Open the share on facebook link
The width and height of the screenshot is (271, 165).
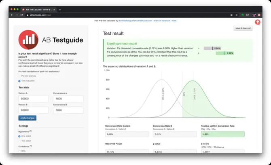click(162, 21)
